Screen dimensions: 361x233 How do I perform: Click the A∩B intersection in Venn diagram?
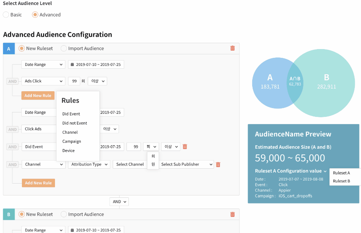(x=295, y=81)
